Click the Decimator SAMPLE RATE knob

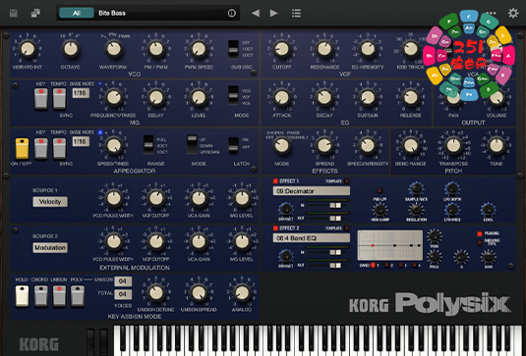point(416,188)
